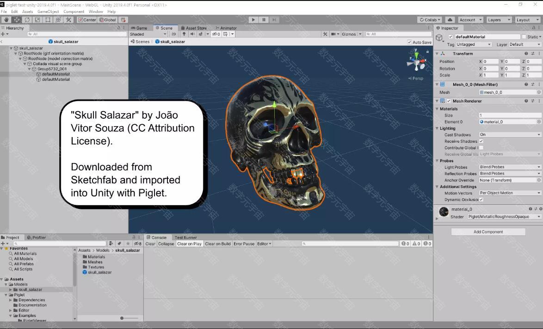Image resolution: width=543 pixels, height=329 pixels.
Task: Enable the Static checkbox
Action: coord(524,37)
